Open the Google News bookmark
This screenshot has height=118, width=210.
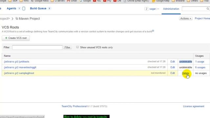(40, 1)
